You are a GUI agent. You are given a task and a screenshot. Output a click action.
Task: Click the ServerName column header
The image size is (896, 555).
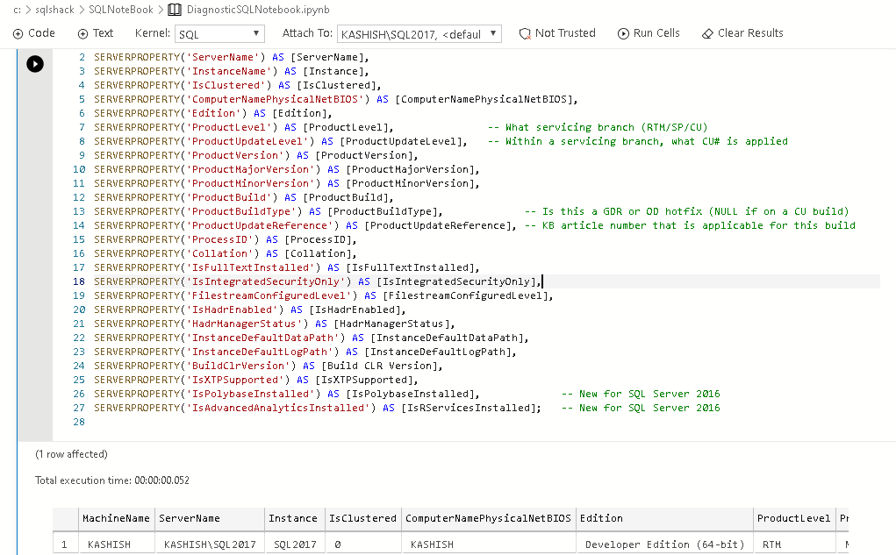[190, 518]
